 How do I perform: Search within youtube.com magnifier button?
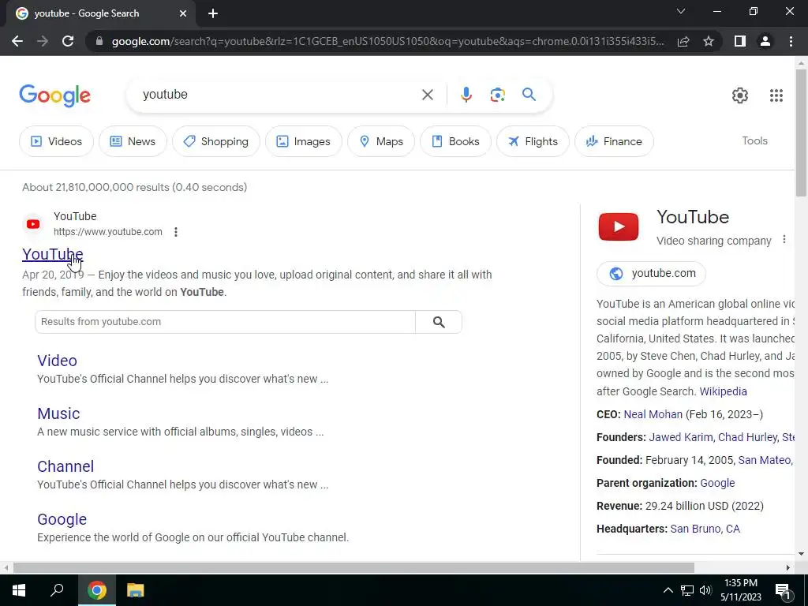tap(439, 322)
